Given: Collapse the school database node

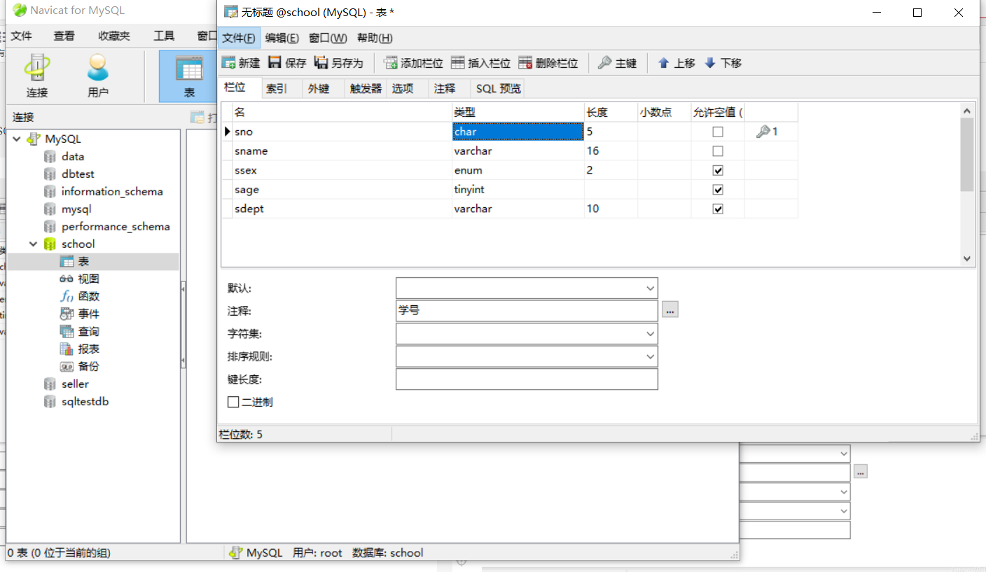Looking at the screenshot, I should (x=33, y=244).
